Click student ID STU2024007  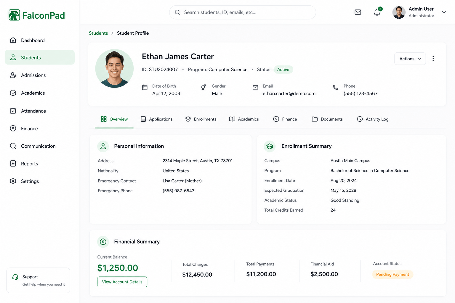[163, 70]
